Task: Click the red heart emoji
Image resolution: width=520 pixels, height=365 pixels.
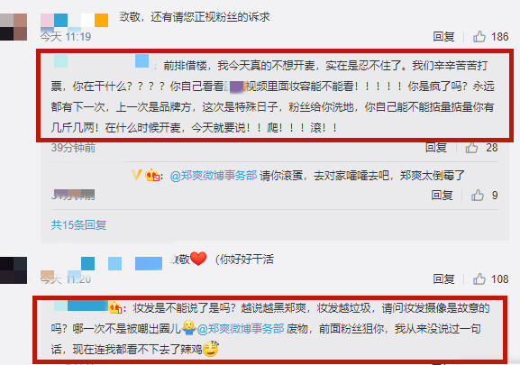Action: (x=198, y=259)
